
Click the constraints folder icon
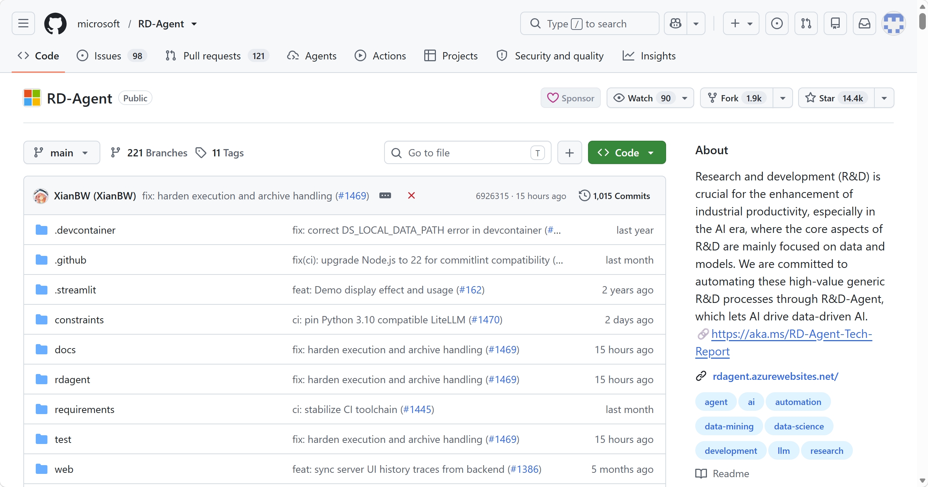pos(42,320)
